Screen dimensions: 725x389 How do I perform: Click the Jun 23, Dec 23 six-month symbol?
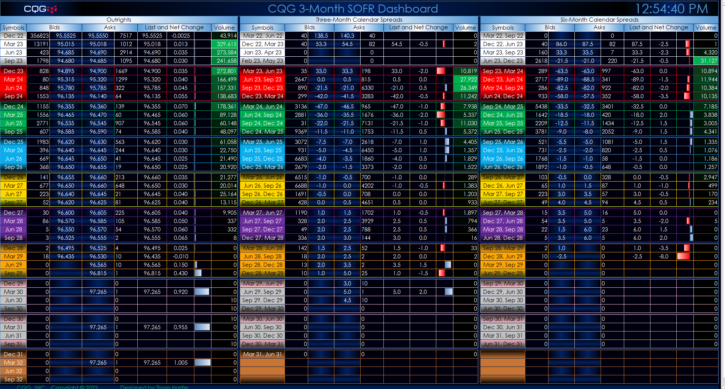[x=503, y=61]
